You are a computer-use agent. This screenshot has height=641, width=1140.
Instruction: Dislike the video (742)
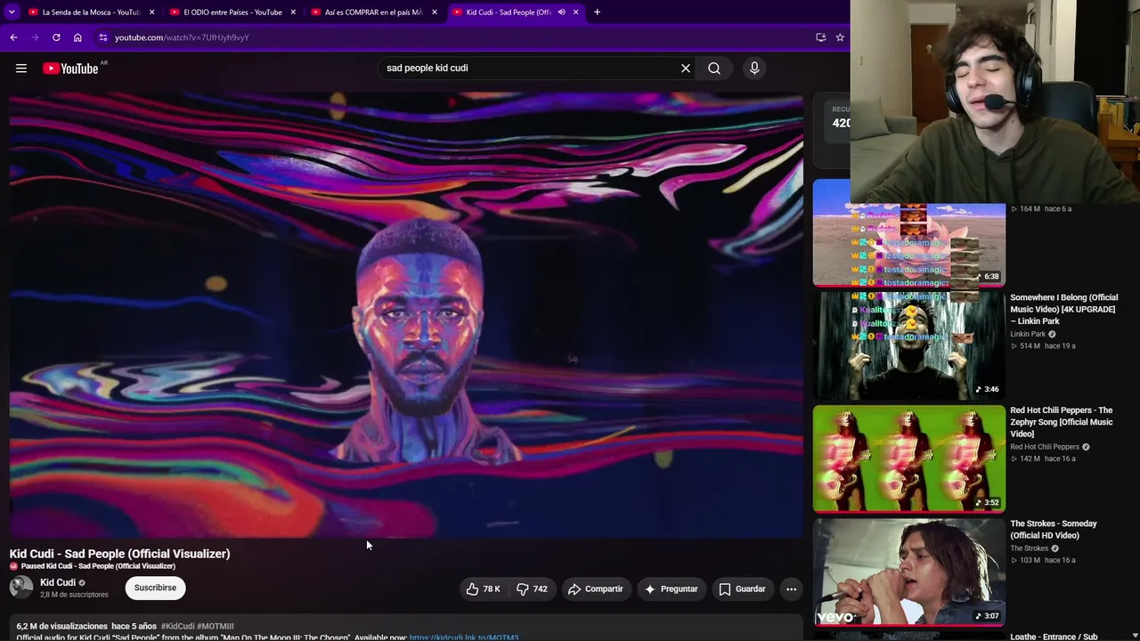pos(533,588)
